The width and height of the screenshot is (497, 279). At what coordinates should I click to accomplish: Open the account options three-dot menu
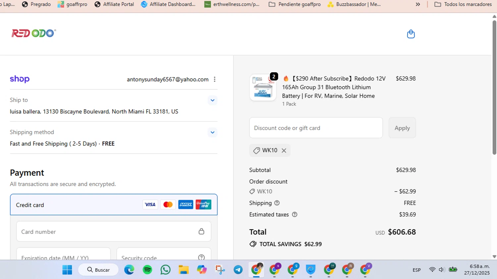(x=215, y=79)
